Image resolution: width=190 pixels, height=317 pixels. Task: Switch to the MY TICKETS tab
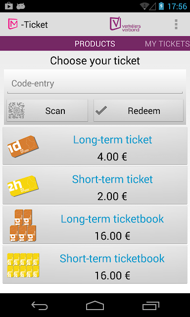point(167,44)
